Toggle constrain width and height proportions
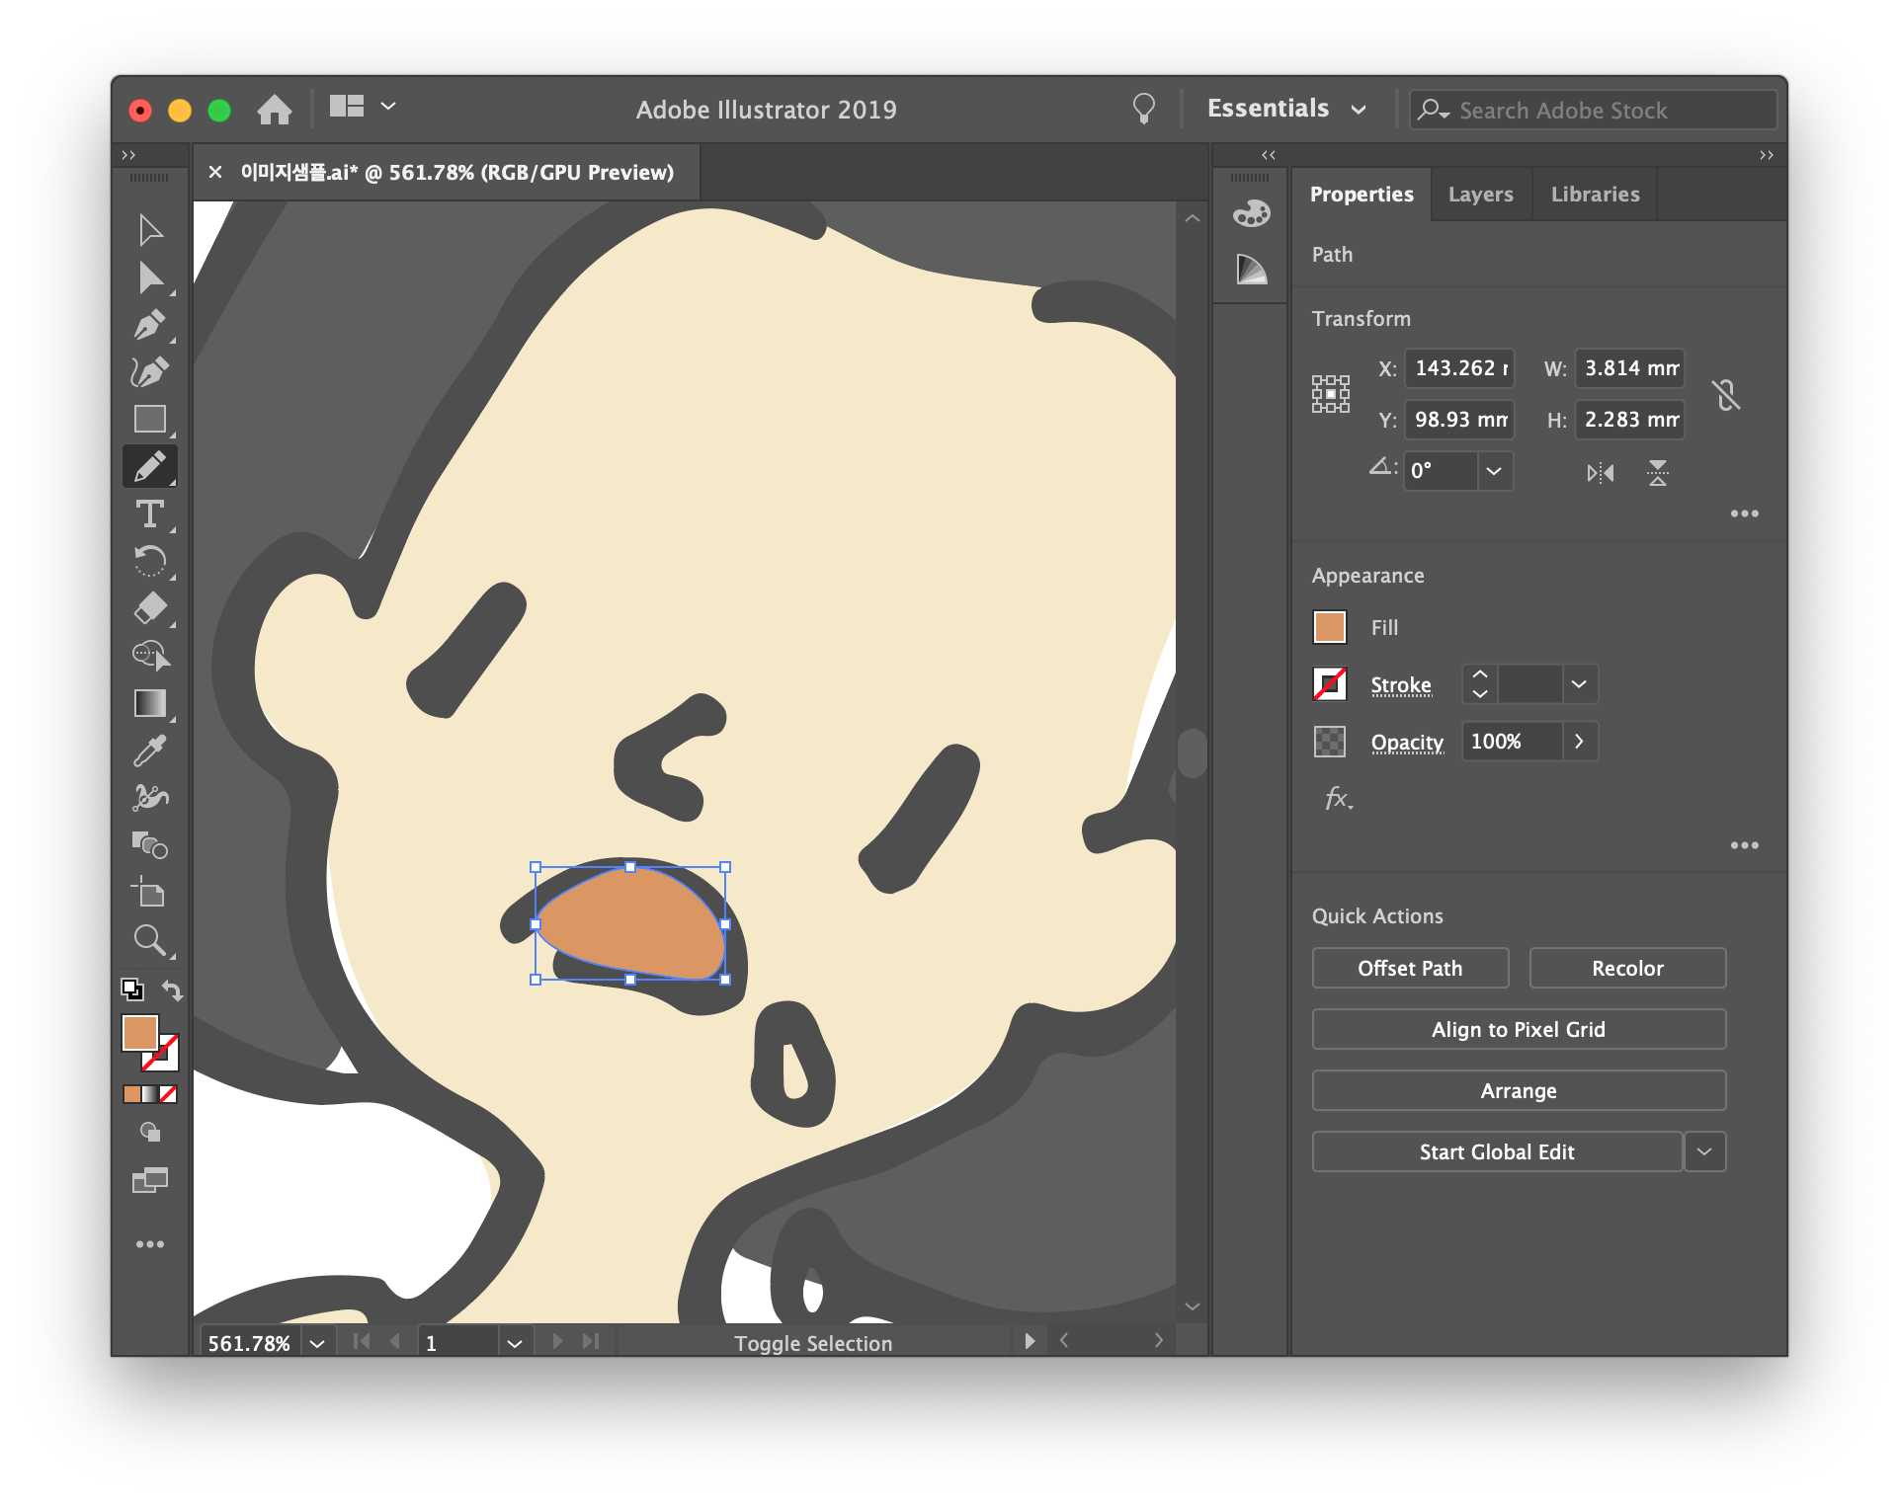 click(1726, 395)
